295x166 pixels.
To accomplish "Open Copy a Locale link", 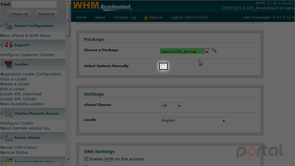I will click(14, 79).
